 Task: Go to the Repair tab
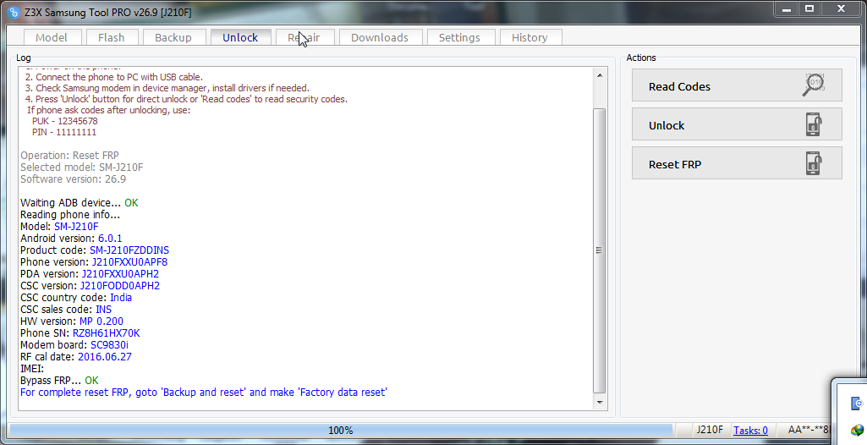coord(305,37)
